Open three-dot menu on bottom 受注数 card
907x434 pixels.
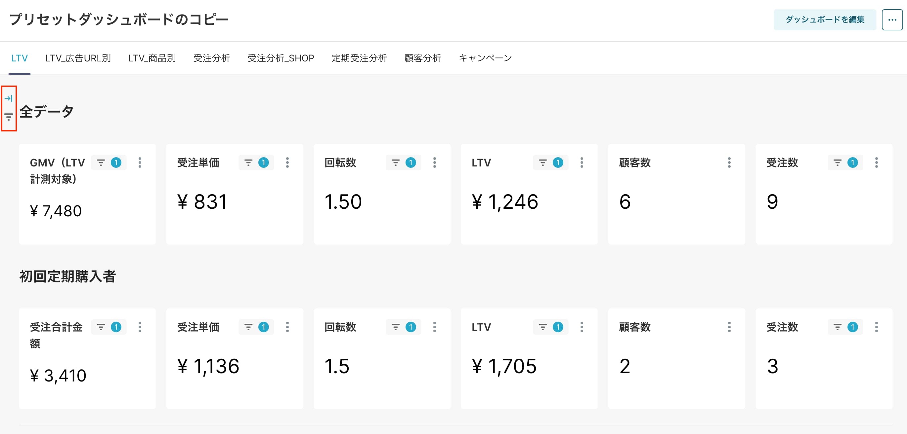click(876, 327)
